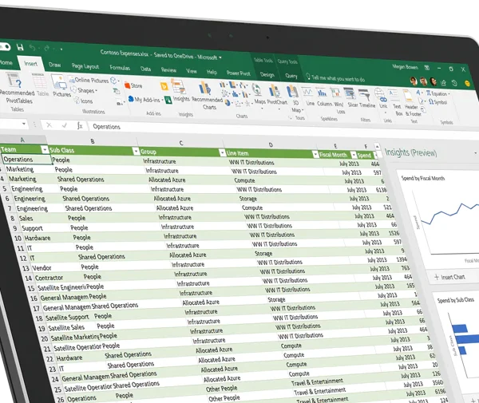Open the Equation dropdown
This screenshot has height=403, width=479.
[437, 93]
